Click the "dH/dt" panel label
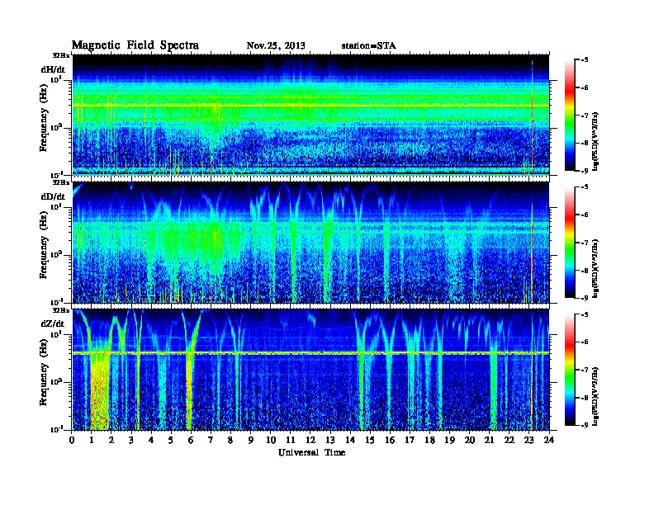The height and width of the screenshot is (505, 654). 53,69
